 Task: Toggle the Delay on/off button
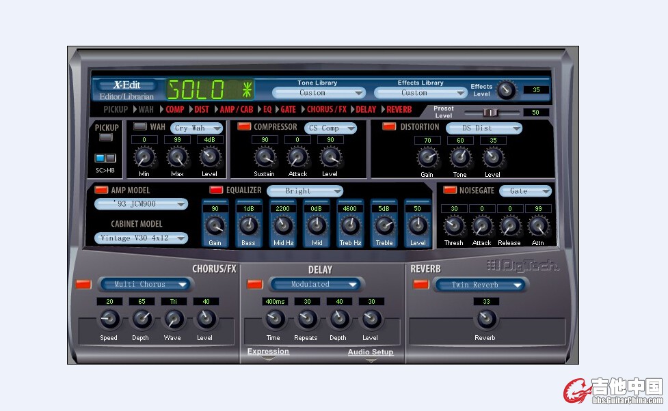pyautogui.click(x=255, y=284)
